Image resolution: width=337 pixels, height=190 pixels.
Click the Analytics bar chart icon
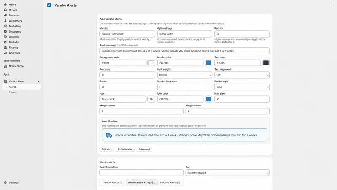point(5,53)
